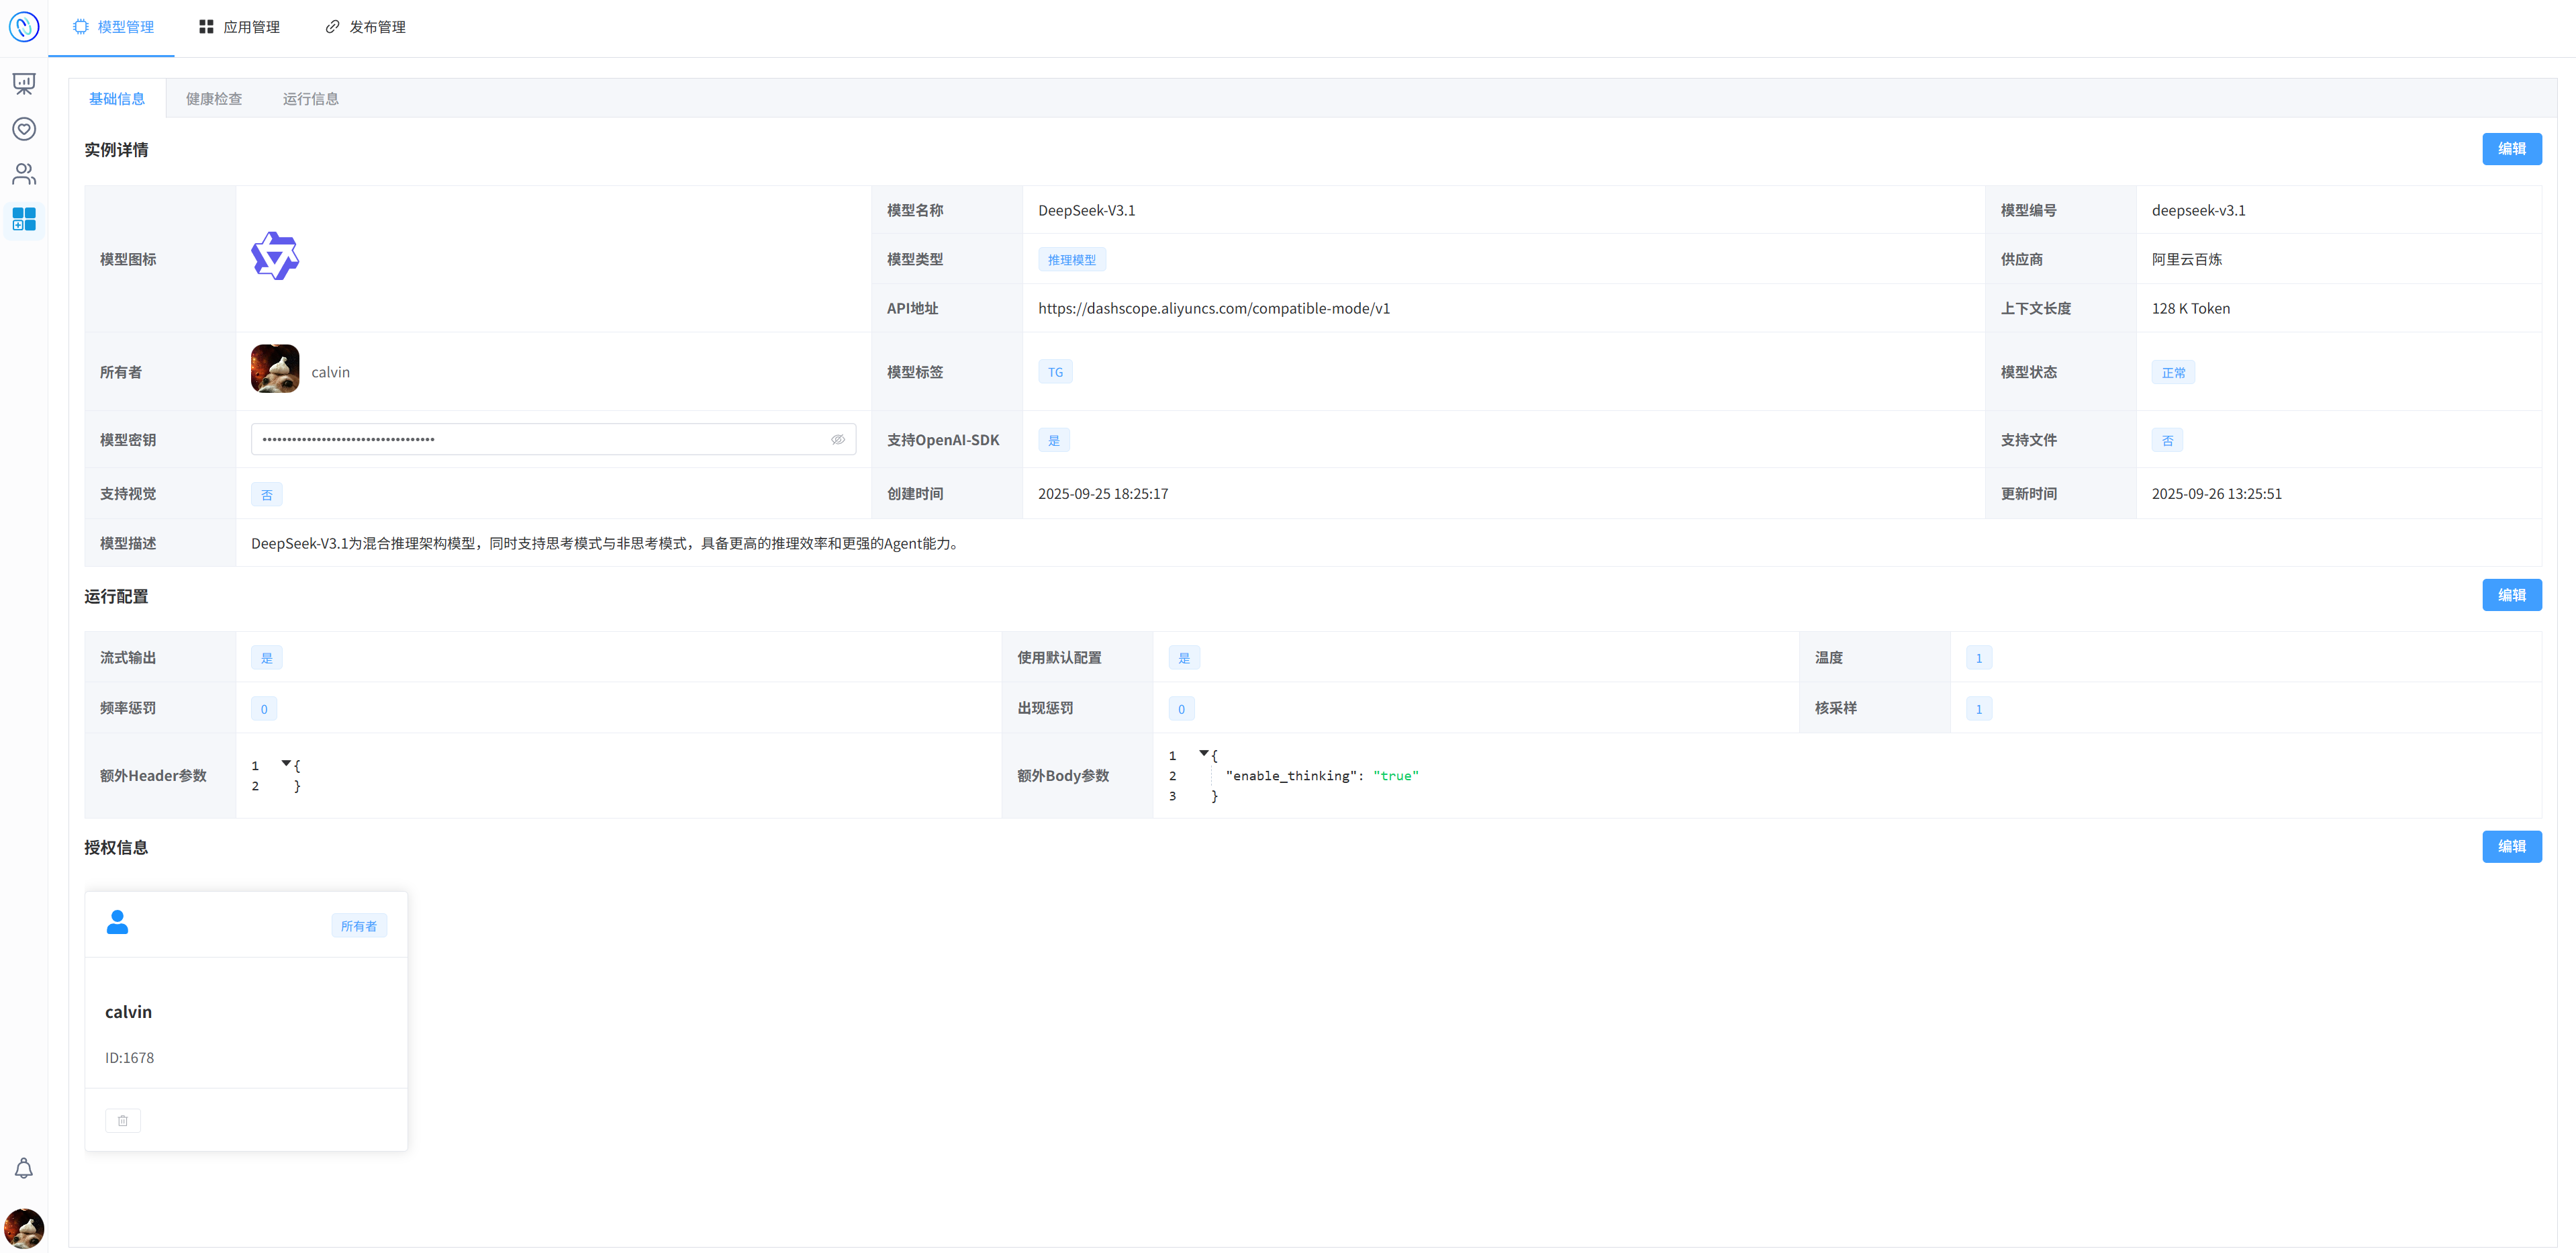The width and height of the screenshot is (2576, 1253).
Task: Click 编辑 button for 运行配置
Action: pos(2511,595)
